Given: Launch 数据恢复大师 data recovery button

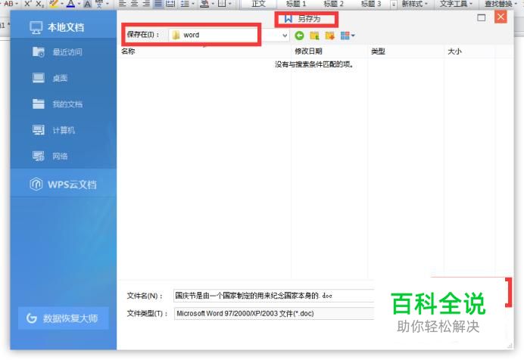Looking at the screenshot, I should (x=64, y=318).
